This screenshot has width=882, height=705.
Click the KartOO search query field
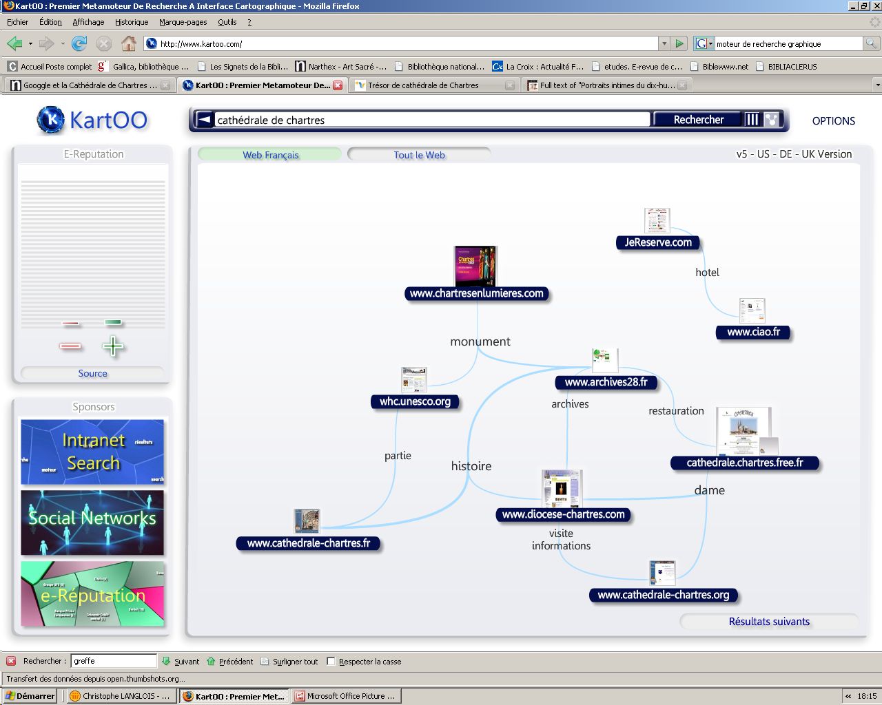tap(432, 120)
